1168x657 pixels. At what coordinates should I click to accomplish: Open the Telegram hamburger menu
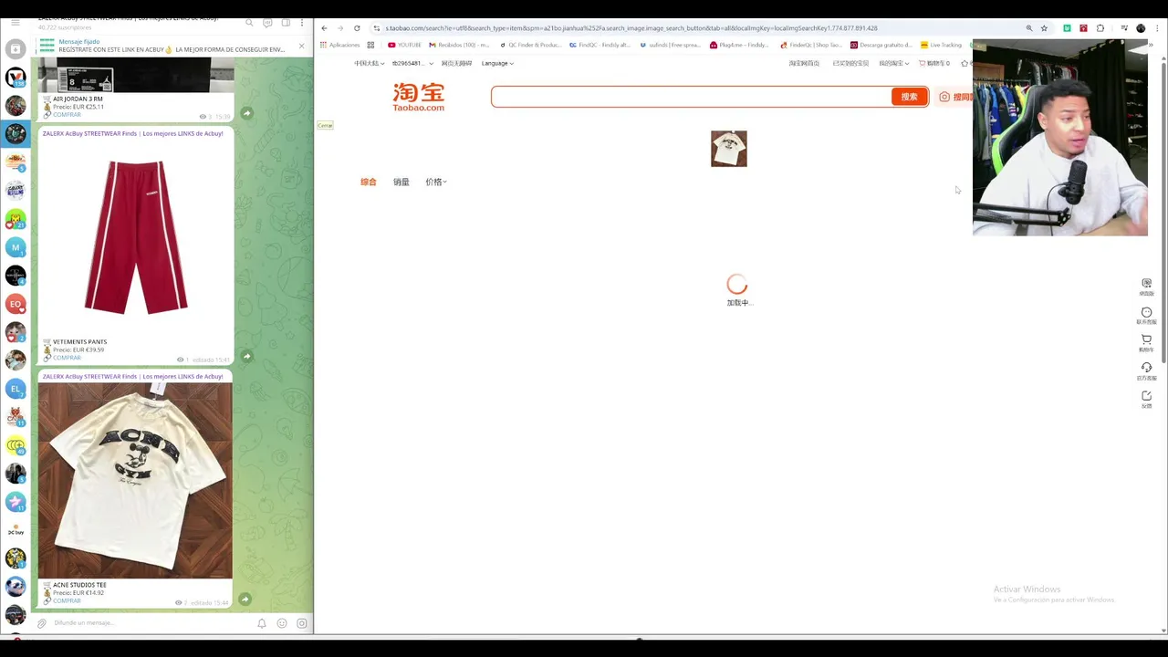tap(15, 23)
